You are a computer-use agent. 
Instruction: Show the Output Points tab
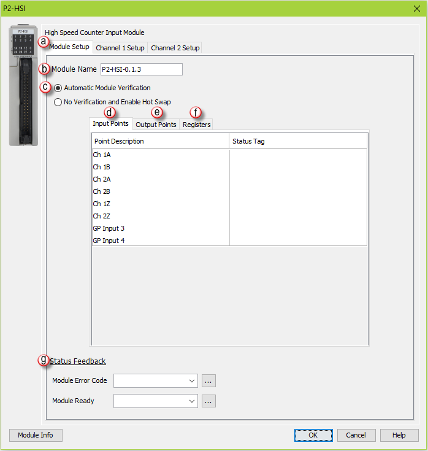pos(156,125)
